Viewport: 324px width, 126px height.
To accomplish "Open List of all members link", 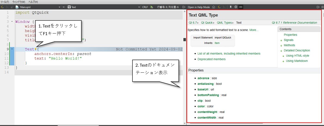I will click(x=229, y=54).
